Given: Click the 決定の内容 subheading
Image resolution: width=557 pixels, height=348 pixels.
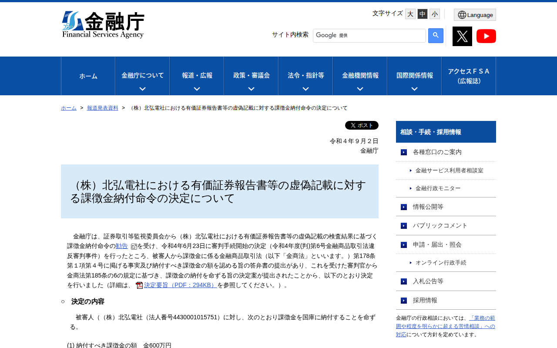Looking at the screenshot, I should click(88, 301).
